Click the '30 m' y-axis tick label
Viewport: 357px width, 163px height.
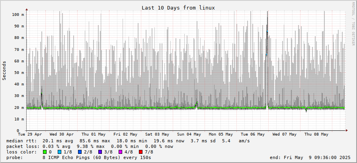pos(19,96)
